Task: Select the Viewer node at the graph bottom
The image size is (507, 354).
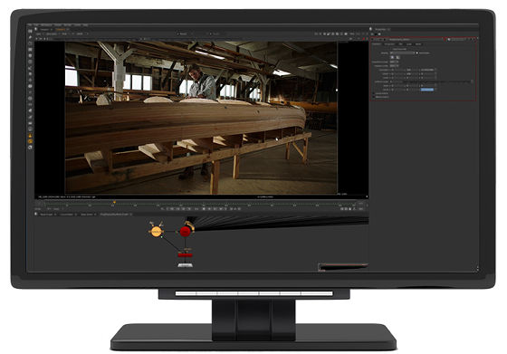Action: tap(186, 265)
